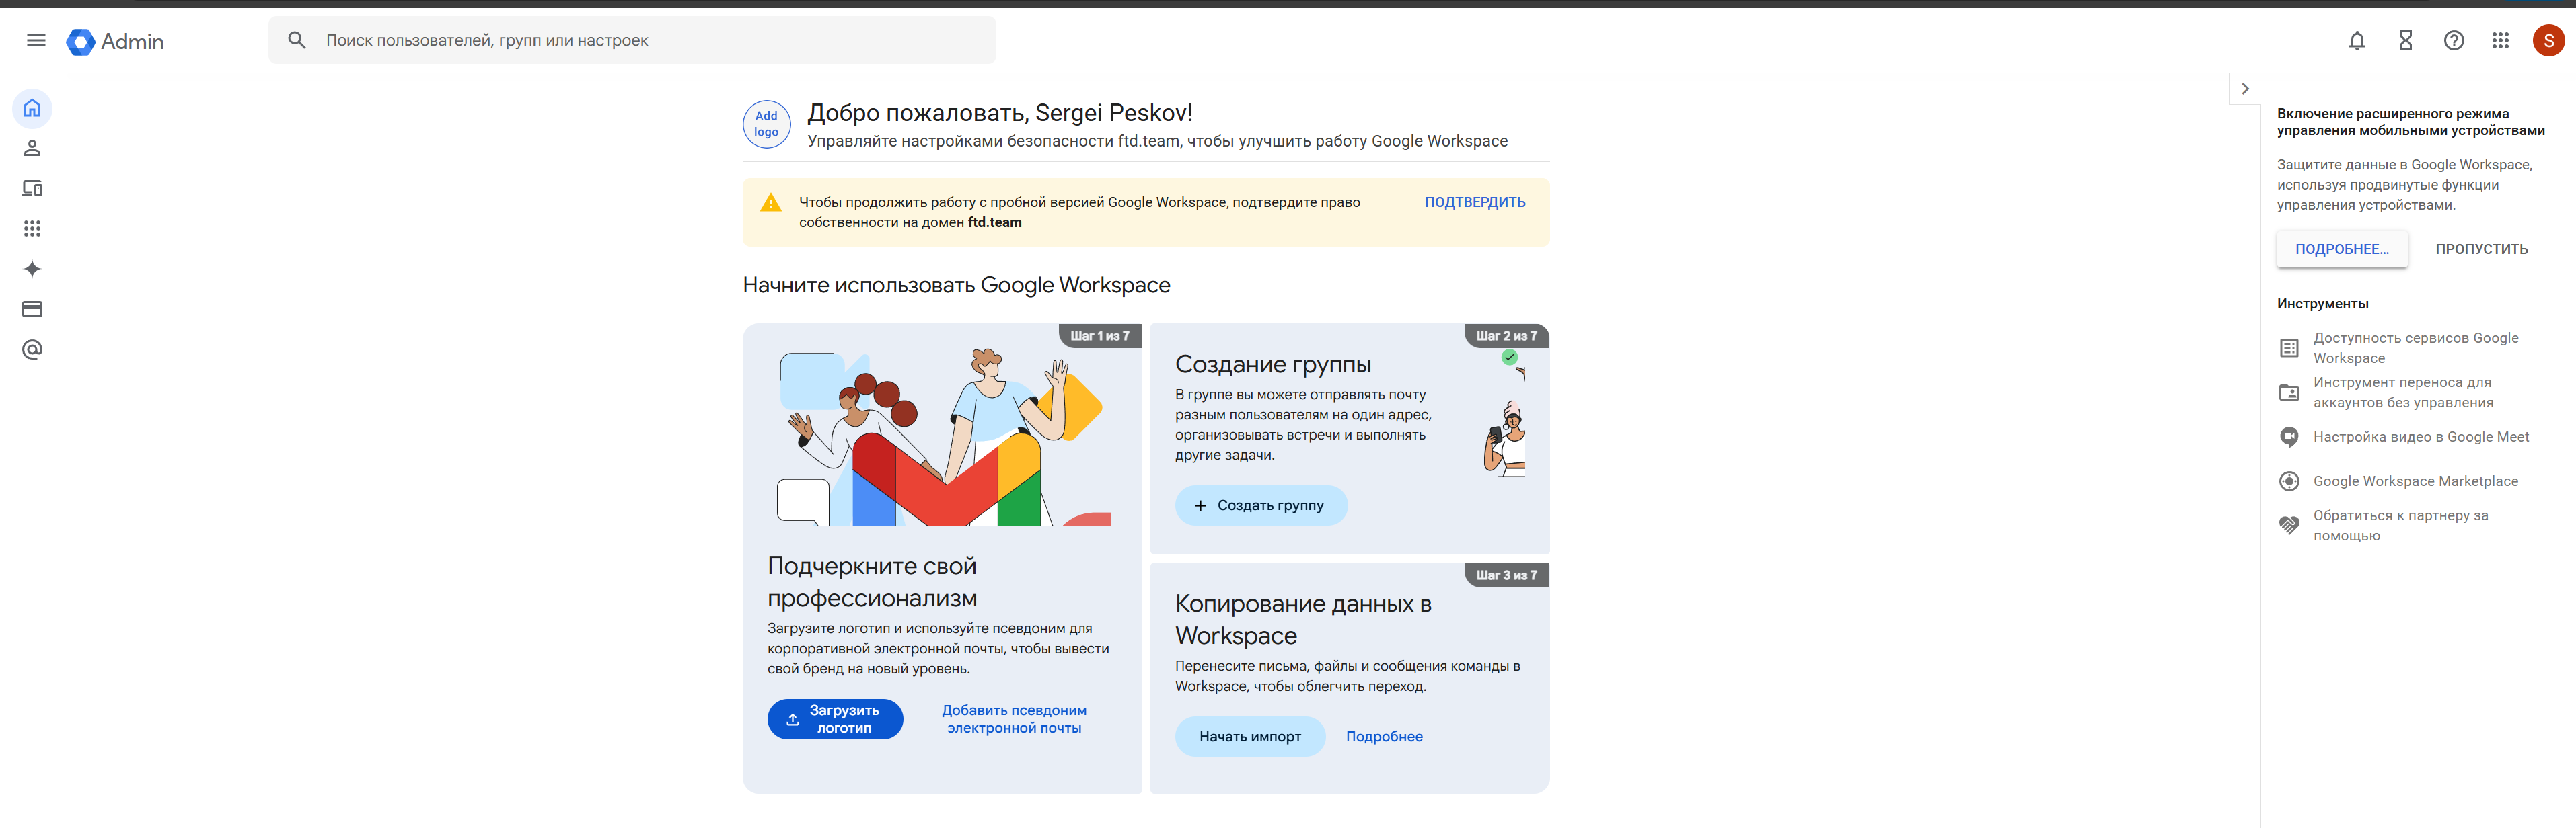The width and height of the screenshot is (2576, 828).
Task: Click the Google Meet video settings icon
Action: pyautogui.click(x=2289, y=438)
